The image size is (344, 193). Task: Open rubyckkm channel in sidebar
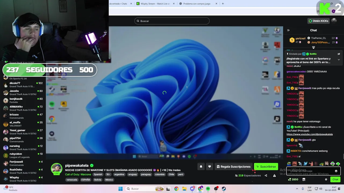click(23, 155)
